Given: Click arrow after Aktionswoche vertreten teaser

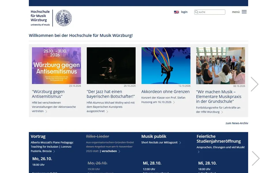Looking at the screenshot, I should click(x=46, y=111).
